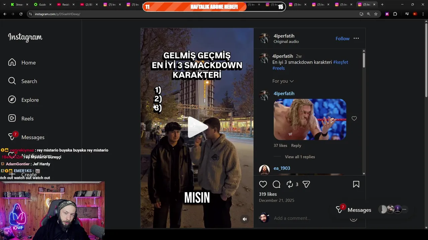The image size is (428, 240).
Task: Click the Original audio link
Action: pos(286,42)
